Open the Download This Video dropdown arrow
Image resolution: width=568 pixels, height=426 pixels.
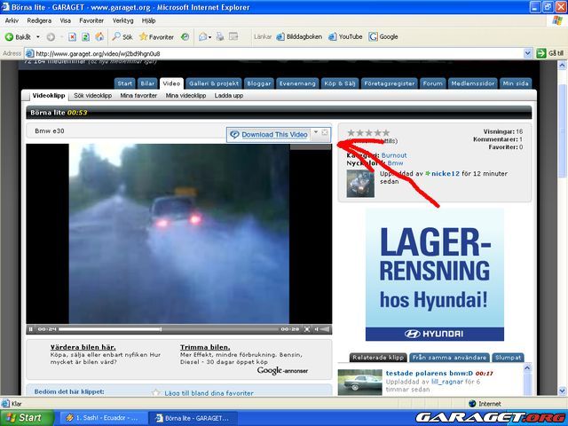[x=315, y=133]
